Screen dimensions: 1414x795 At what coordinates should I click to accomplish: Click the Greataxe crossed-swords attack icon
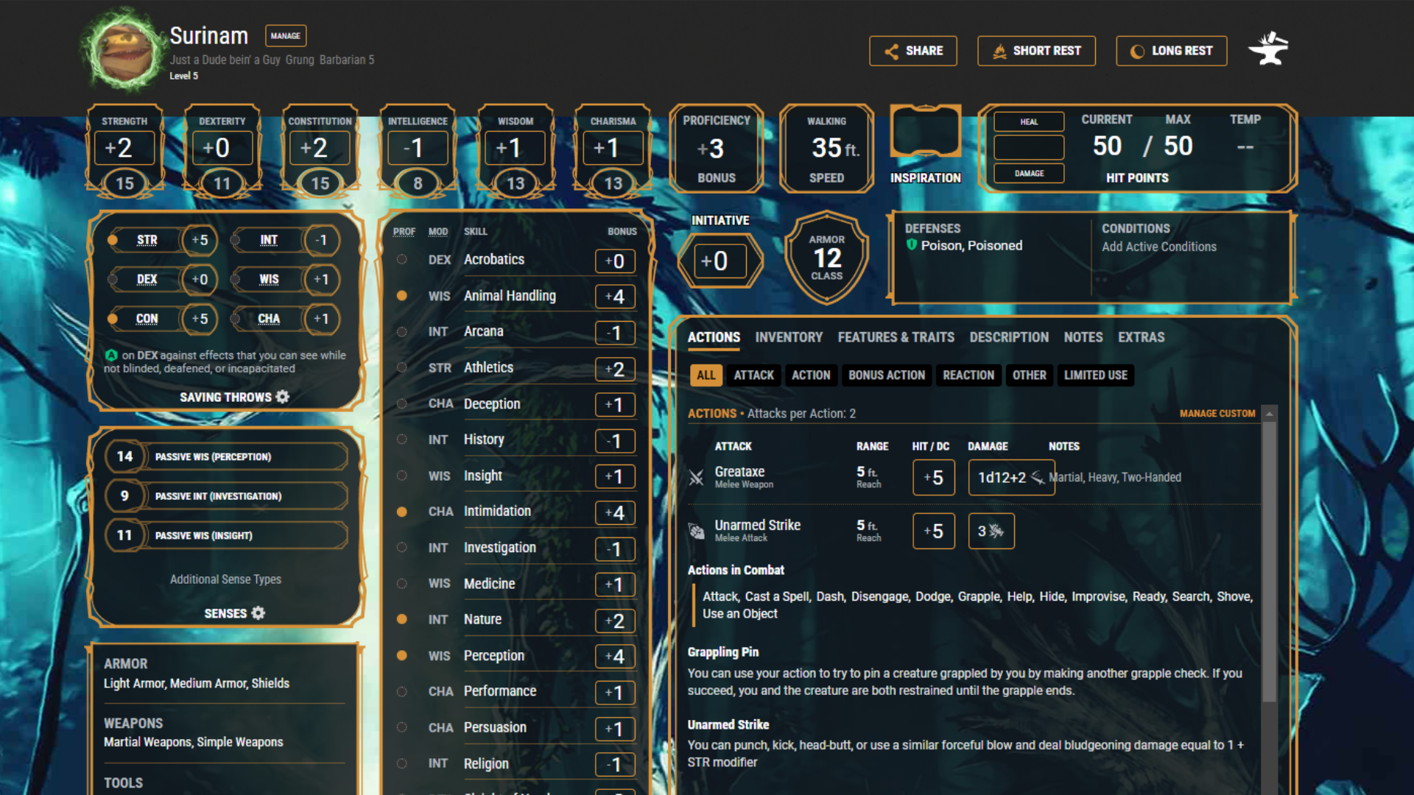696,478
